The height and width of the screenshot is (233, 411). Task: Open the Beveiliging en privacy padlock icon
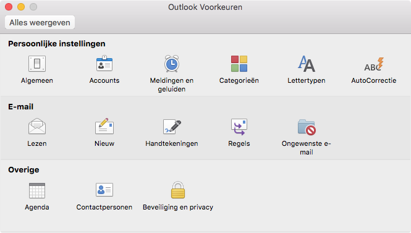178,190
